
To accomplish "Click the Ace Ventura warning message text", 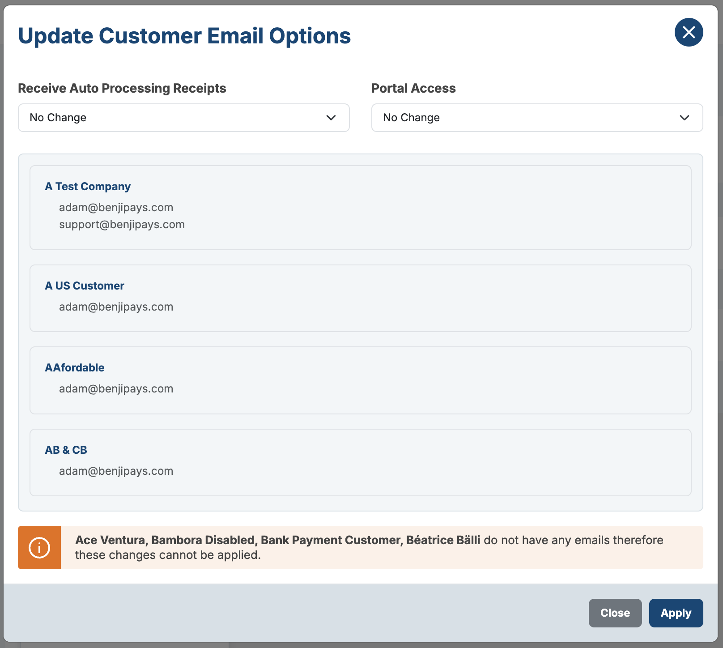I will tap(369, 547).
